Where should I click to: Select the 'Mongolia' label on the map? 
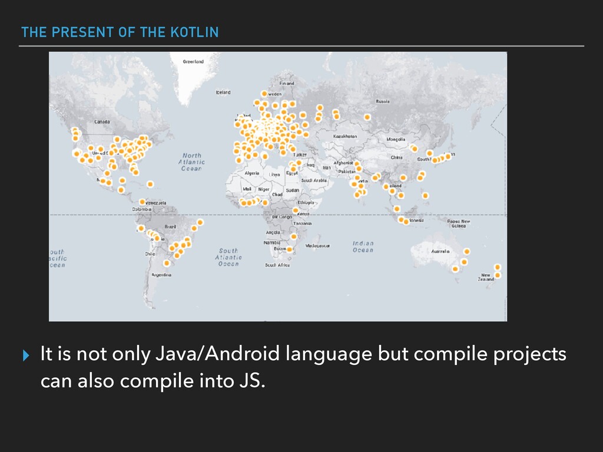tap(396, 139)
